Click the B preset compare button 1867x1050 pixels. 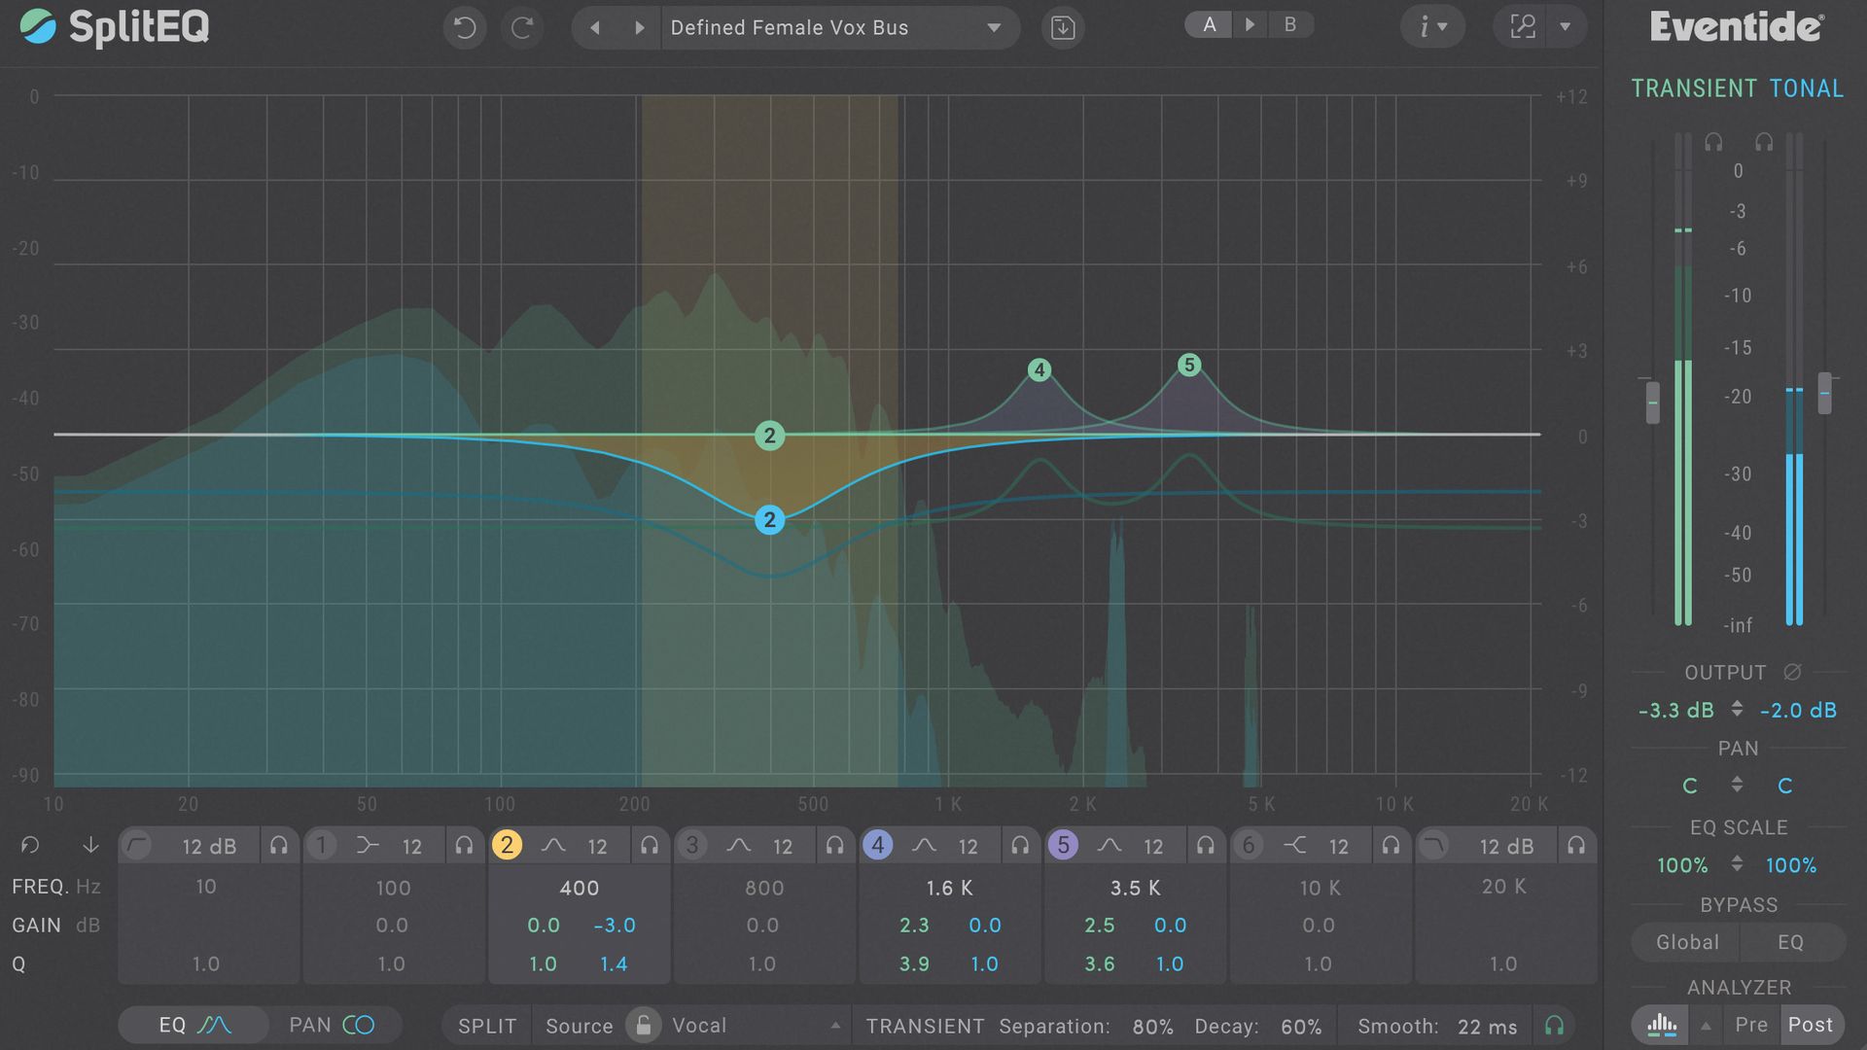coord(1290,24)
